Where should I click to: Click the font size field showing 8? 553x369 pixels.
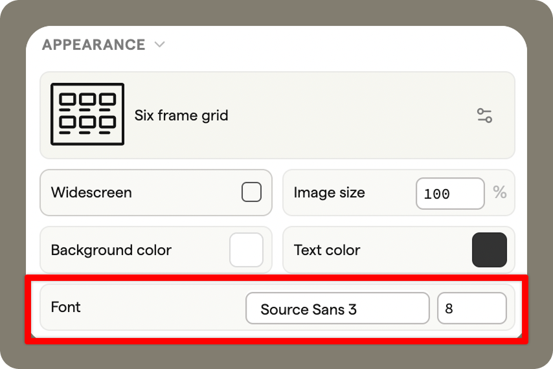(471, 309)
